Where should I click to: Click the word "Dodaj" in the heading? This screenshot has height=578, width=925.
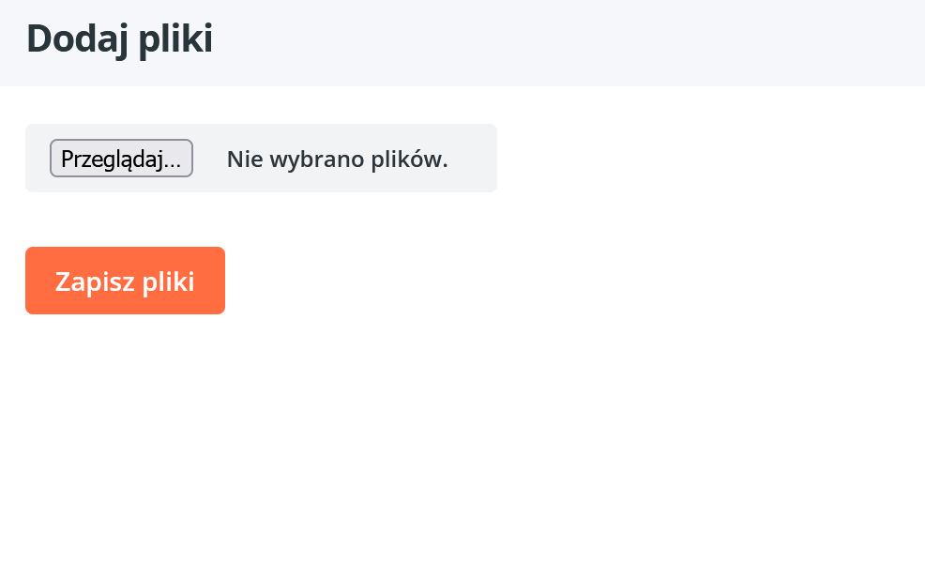(78, 39)
